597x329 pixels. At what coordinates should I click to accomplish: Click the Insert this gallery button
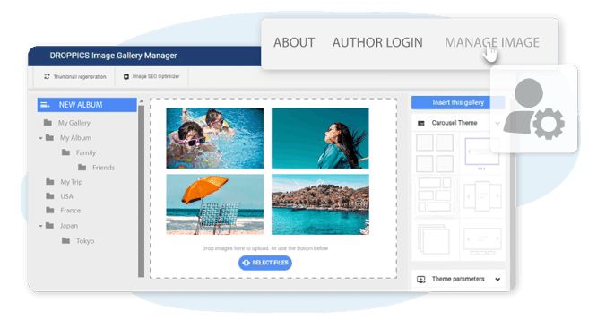pyautogui.click(x=458, y=102)
